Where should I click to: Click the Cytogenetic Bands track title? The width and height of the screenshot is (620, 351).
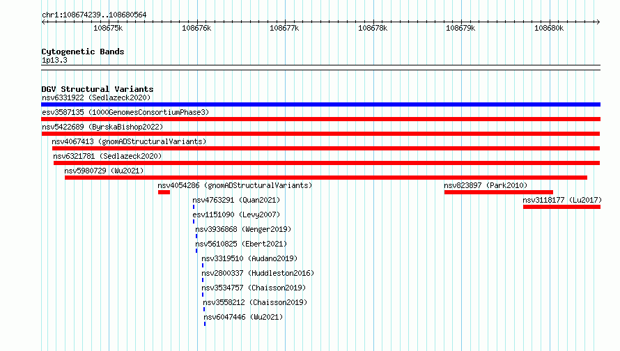[x=83, y=52]
